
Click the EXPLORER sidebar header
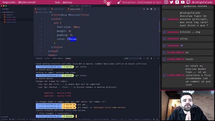[5, 9]
